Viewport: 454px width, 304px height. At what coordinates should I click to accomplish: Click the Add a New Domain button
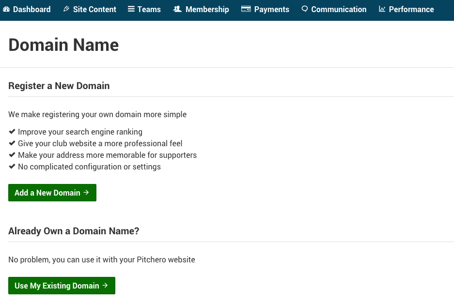[x=52, y=193]
